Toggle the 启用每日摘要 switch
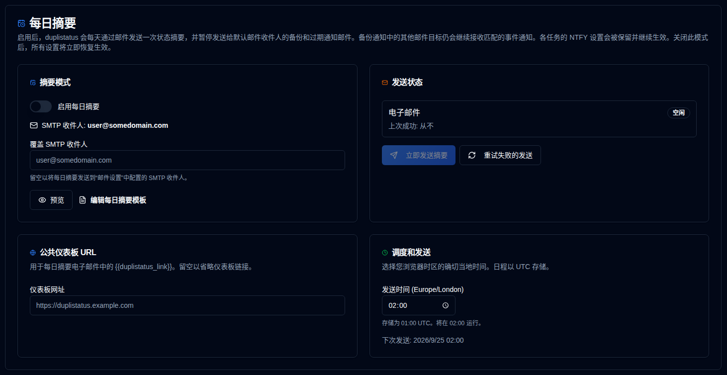 [41, 106]
